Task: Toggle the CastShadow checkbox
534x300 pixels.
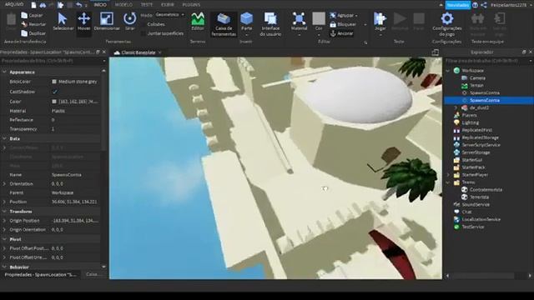Action: [x=54, y=92]
